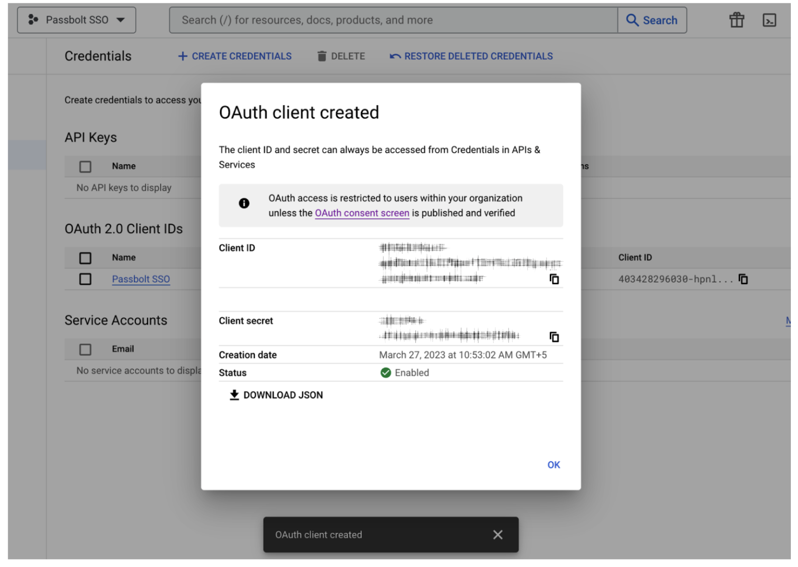Click the blue Search button
798x567 pixels.
point(652,20)
